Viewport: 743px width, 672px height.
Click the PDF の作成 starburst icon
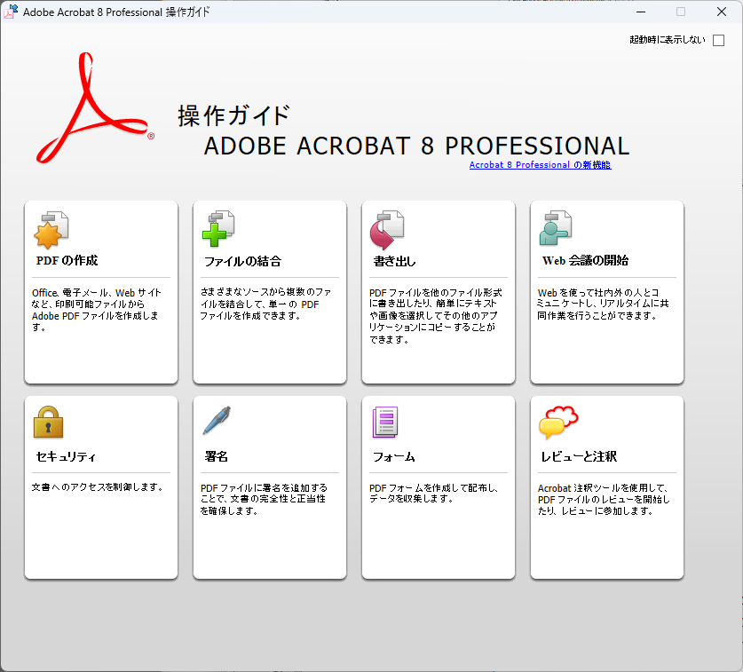[51, 230]
